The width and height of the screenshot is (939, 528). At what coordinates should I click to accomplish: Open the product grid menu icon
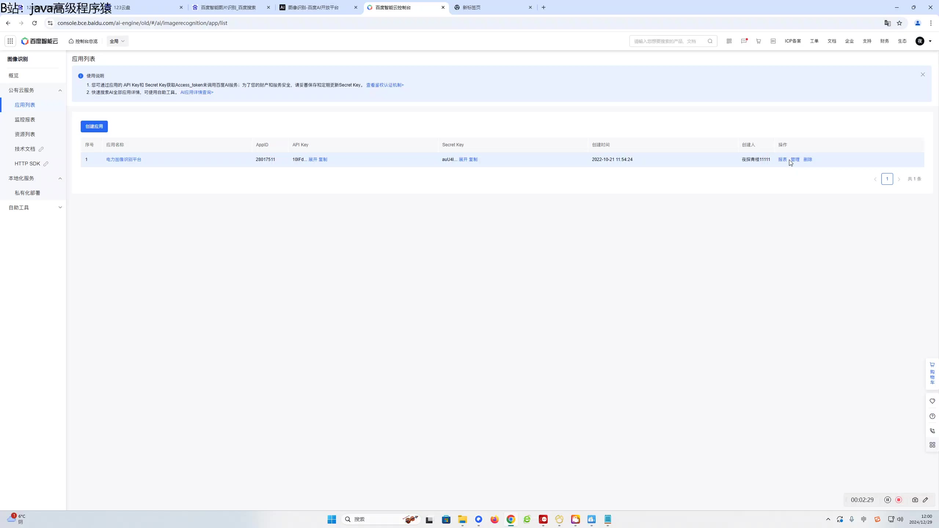coord(10,41)
